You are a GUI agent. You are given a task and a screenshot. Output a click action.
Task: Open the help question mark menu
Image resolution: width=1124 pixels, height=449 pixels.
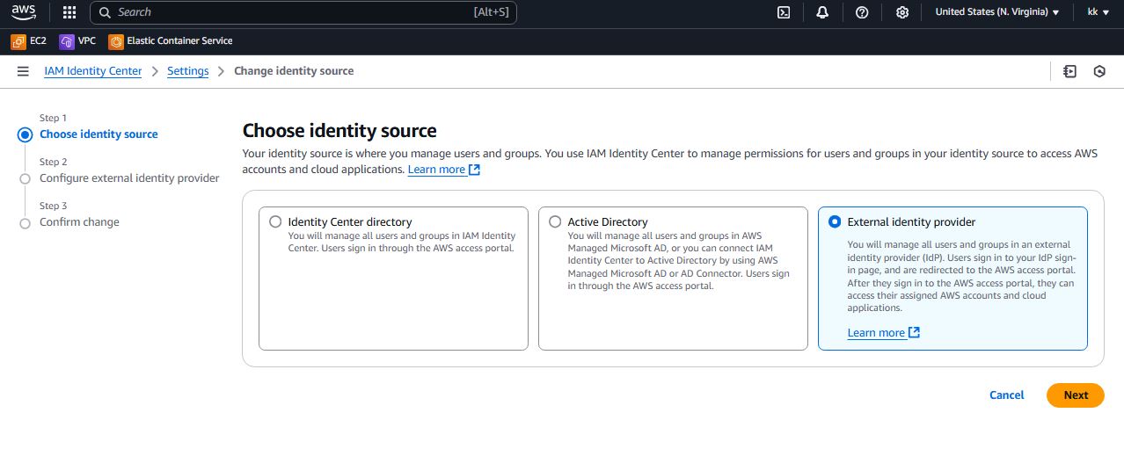coord(862,12)
